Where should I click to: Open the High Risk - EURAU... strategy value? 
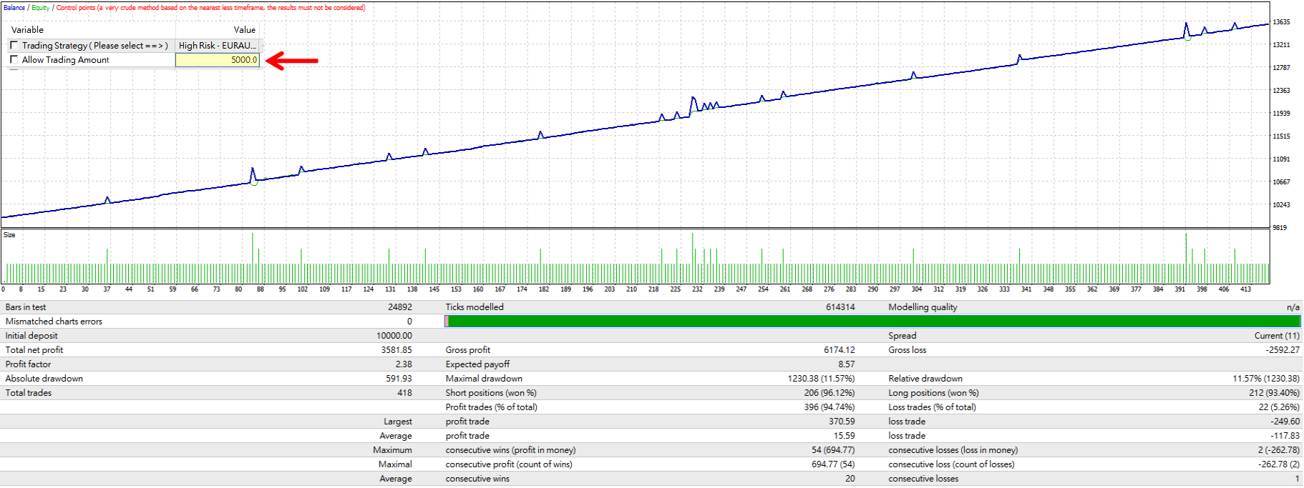coord(218,45)
